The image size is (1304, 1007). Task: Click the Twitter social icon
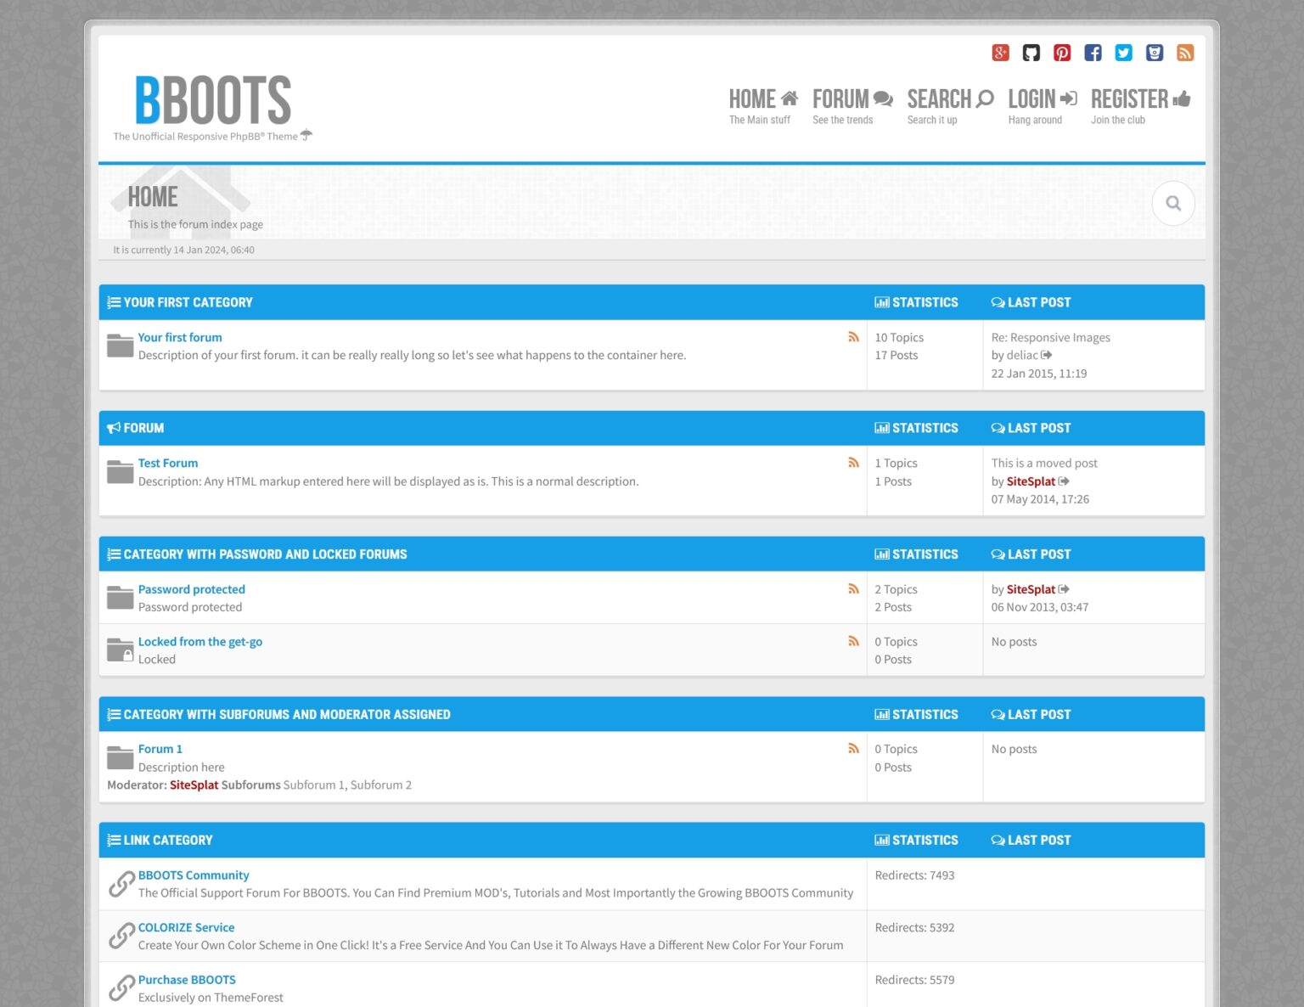coord(1123,52)
